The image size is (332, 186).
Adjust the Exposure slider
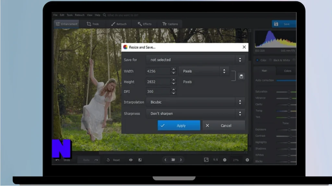(x=286, y=130)
